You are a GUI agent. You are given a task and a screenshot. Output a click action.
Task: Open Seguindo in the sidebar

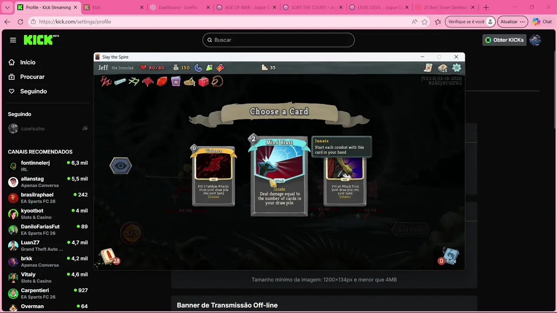33,91
